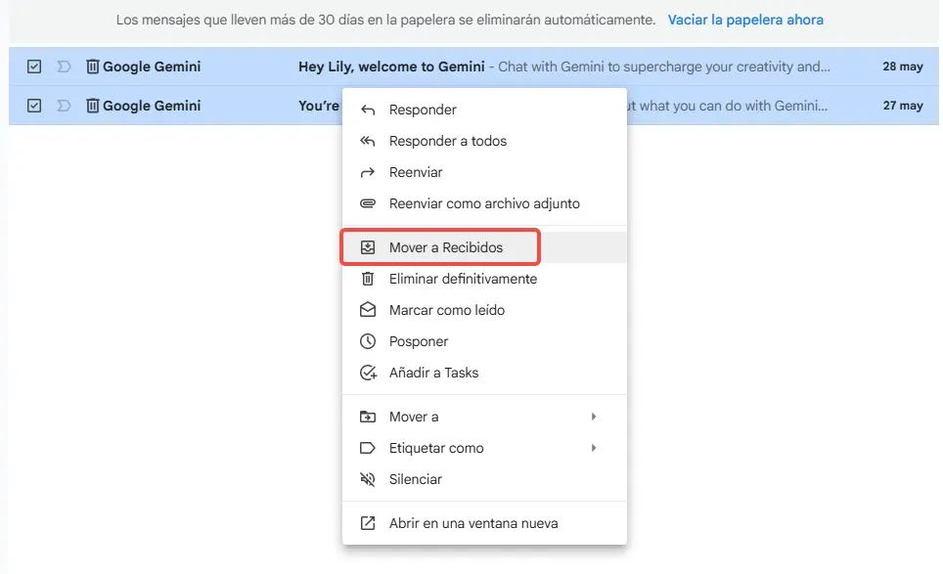Expand the Etiquetar como submenu arrow

click(x=594, y=448)
